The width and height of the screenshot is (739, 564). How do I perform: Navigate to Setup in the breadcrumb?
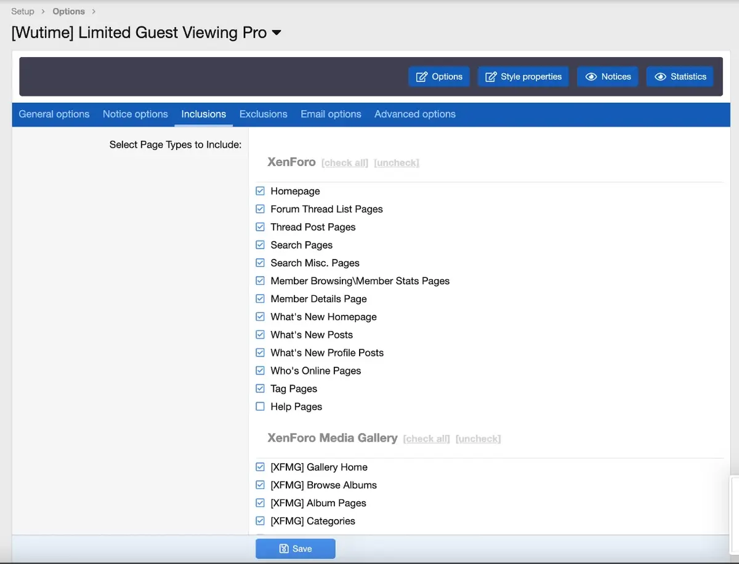pyautogui.click(x=23, y=11)
